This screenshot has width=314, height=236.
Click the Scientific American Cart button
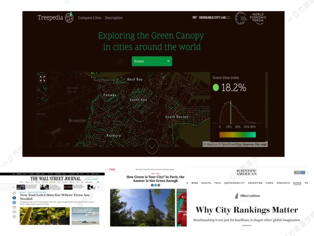click(299, 172)
